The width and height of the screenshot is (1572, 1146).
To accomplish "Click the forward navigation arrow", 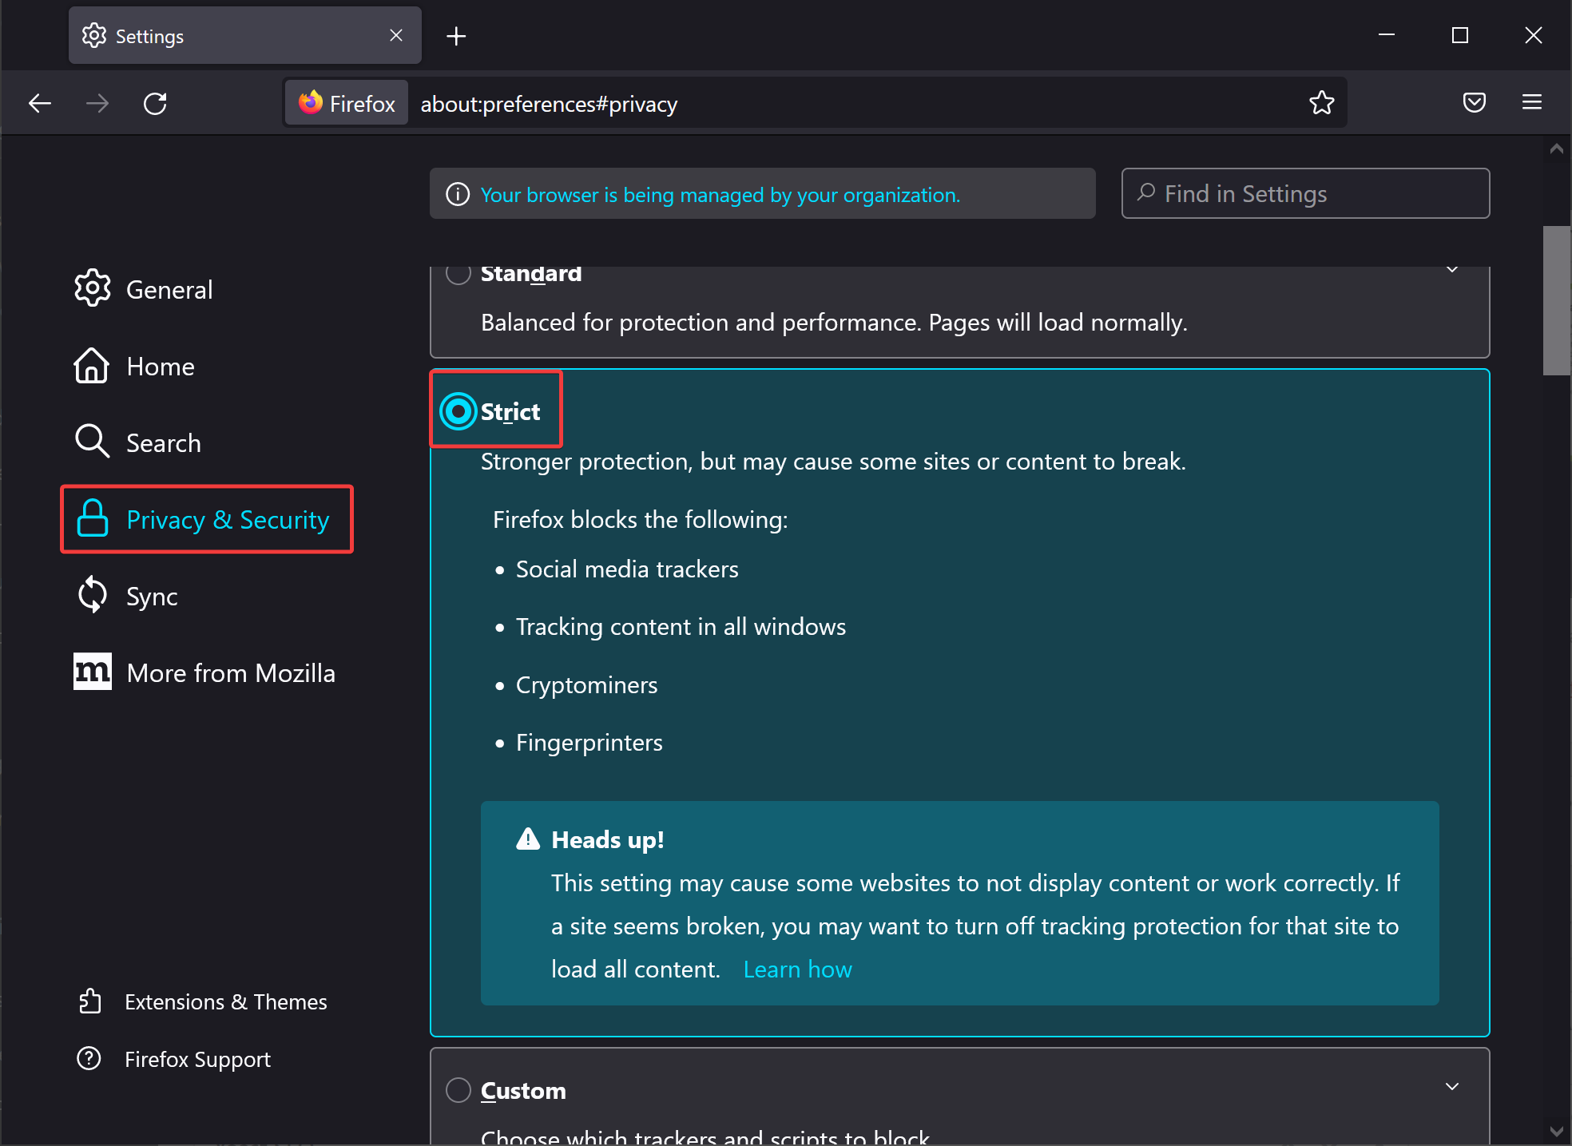I will click(x=97, y=103).
